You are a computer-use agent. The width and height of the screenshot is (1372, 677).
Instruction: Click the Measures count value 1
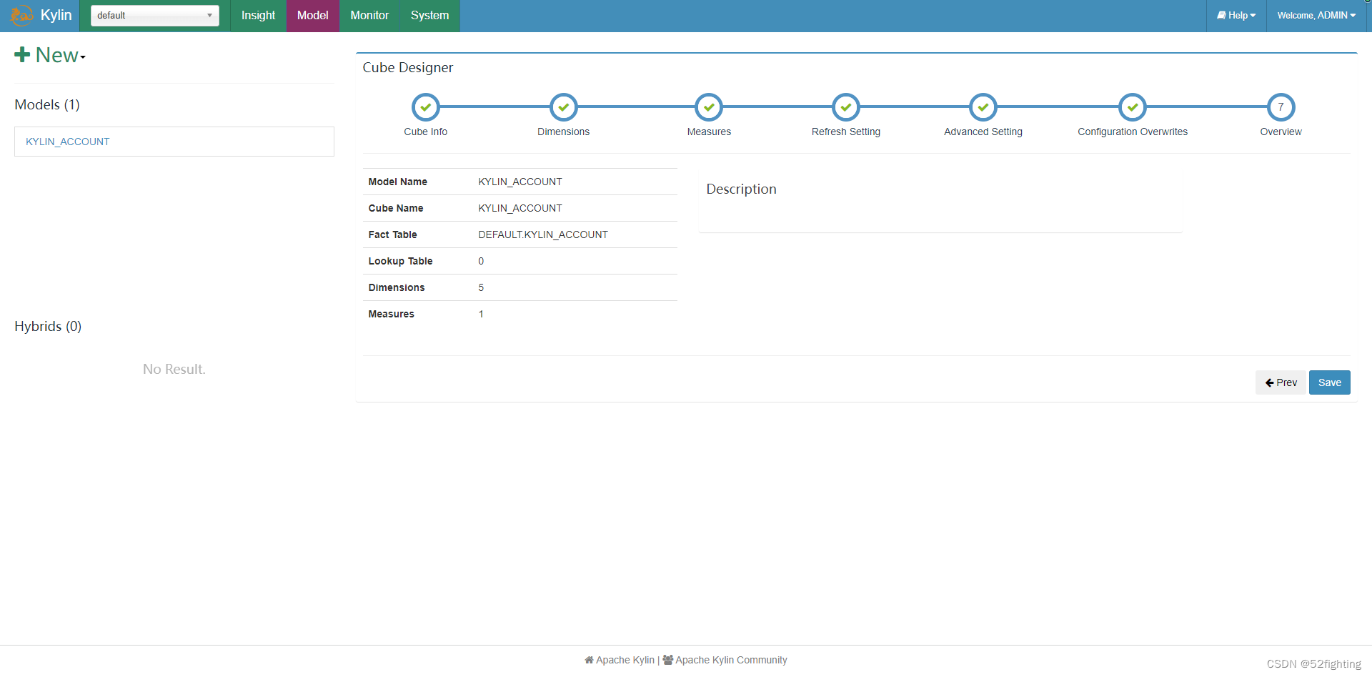[481, 314]
